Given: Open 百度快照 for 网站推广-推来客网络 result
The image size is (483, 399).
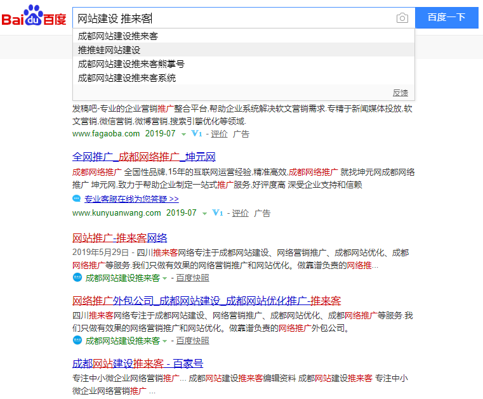Looking at the screenshot, I should pos(192,278).
